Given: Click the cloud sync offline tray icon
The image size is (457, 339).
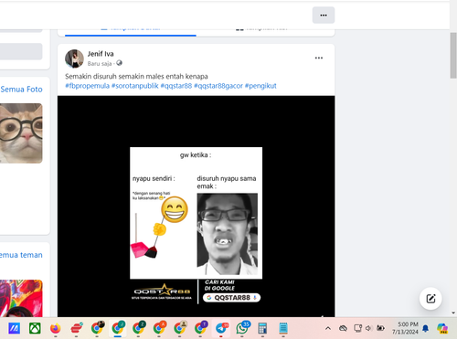Looking at the screenshot, I should pyautogui.click(x=343, y=328).
